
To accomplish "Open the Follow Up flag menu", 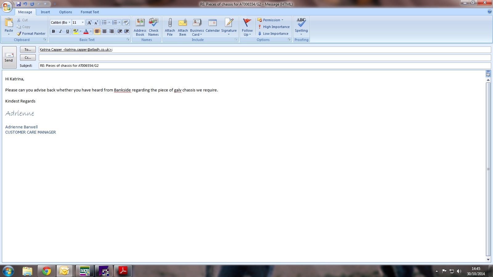I will point(247,27).
